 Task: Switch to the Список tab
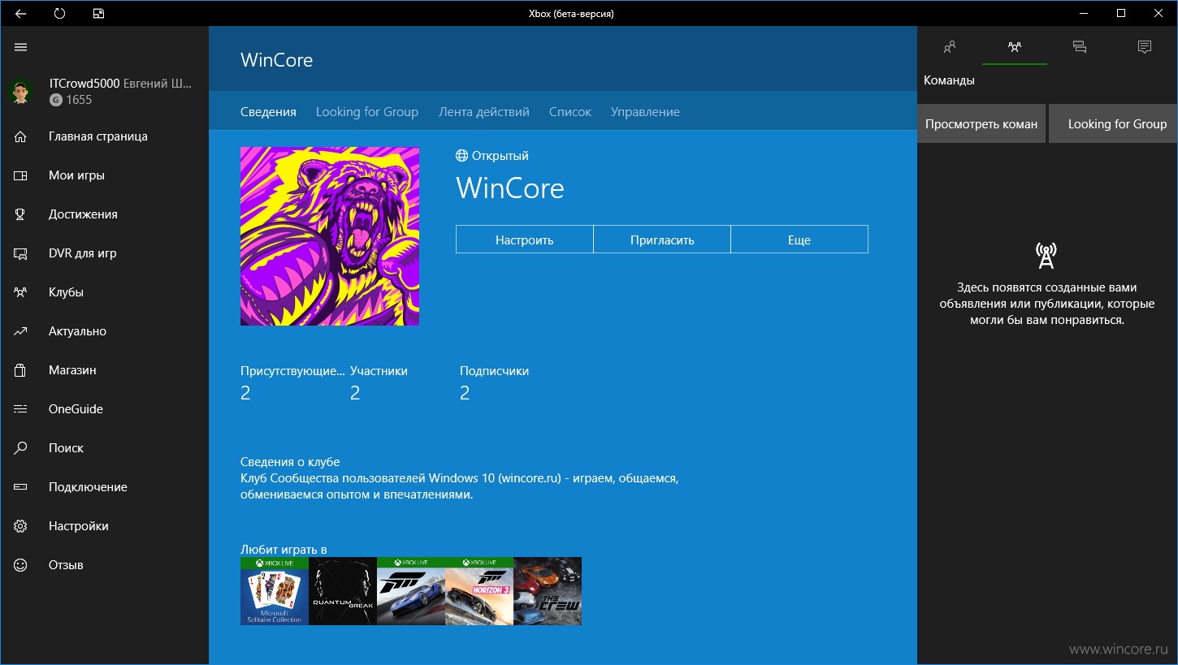point(570,112)
